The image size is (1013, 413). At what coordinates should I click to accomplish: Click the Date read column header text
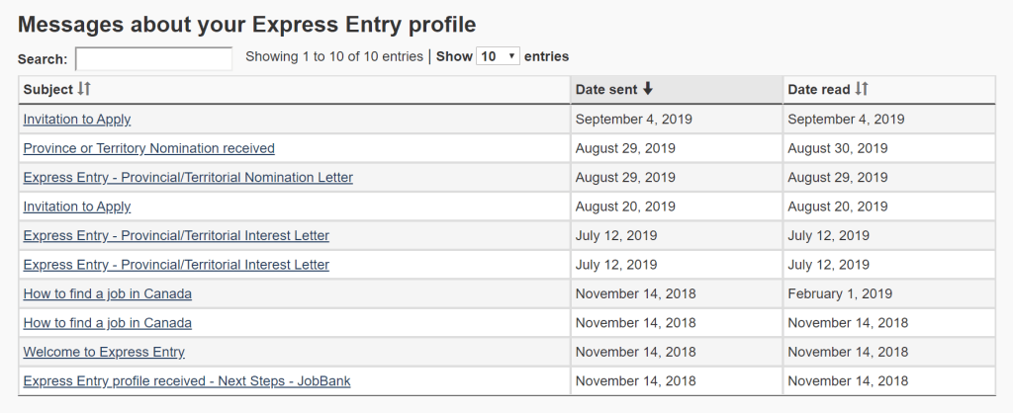[x=818, y=90]
